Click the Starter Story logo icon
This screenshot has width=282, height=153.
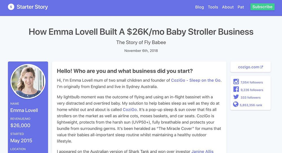pyautogui.click(x=11, y=7)
